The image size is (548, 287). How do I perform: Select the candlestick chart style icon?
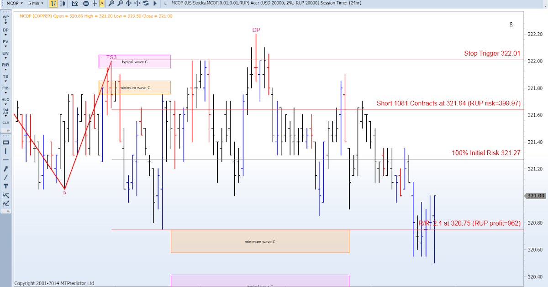62,4
